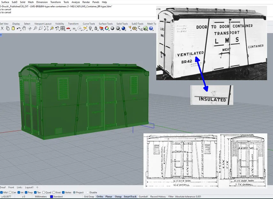Screen dimensions: 273x199
Task: Click the layer color swatch beside Standard
Action: click(51, 196)
